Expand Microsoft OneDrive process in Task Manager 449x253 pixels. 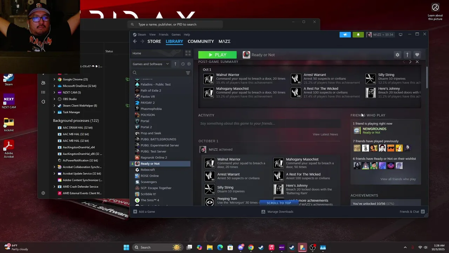[54, 86]
